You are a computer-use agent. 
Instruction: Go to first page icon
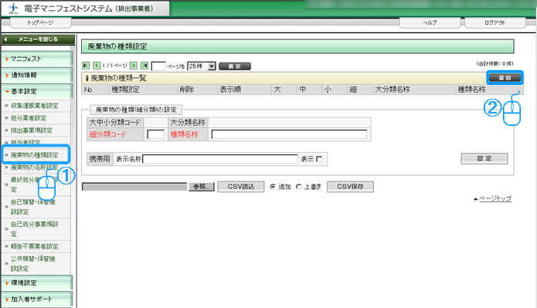tap(86, 66)
